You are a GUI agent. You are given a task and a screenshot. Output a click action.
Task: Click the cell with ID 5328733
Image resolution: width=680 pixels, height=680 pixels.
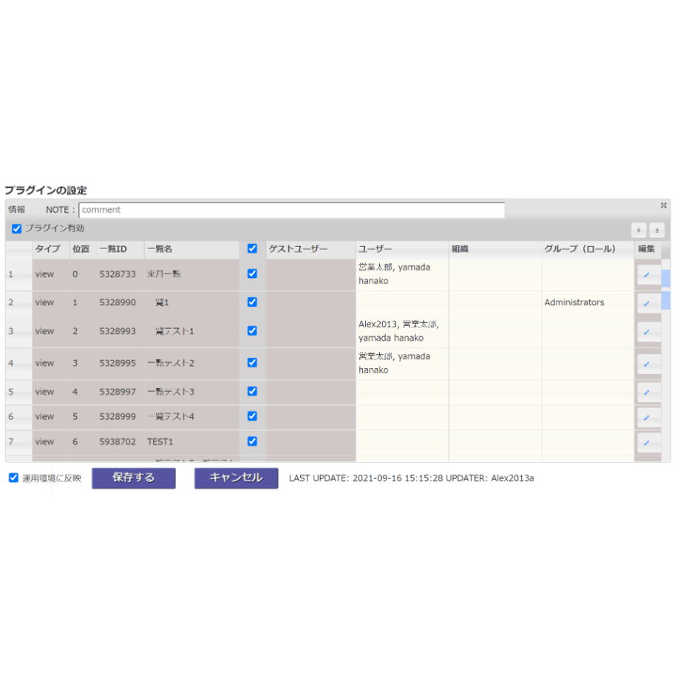tap(120, 274)
